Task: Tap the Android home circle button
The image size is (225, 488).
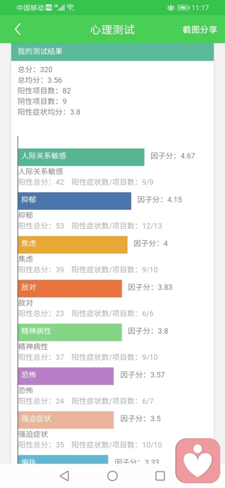Action: pyautogui.click(x=112, y=475)
